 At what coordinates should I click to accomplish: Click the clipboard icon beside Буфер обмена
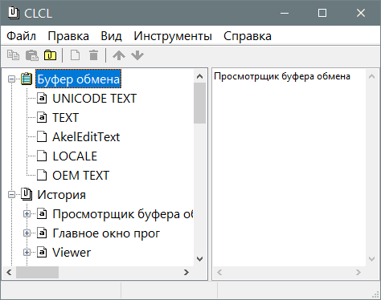click(x=27, y=79)
